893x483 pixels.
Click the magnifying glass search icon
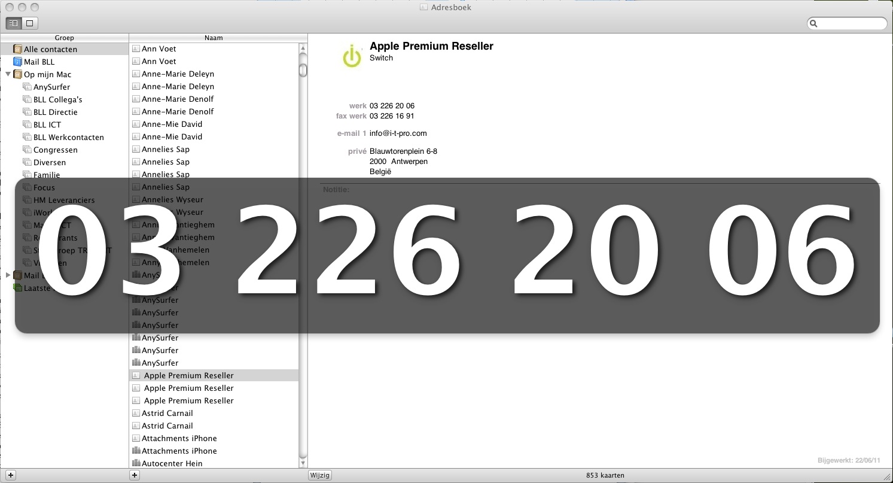coord(813,24)
